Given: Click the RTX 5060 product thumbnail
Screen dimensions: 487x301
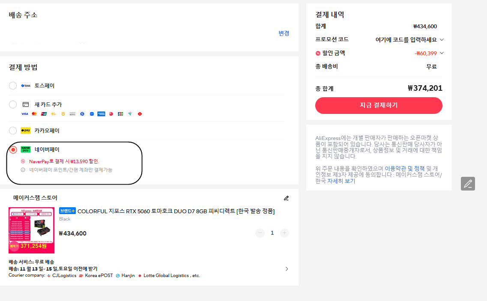Looking at the screenshot, I should tap(31, 230).
